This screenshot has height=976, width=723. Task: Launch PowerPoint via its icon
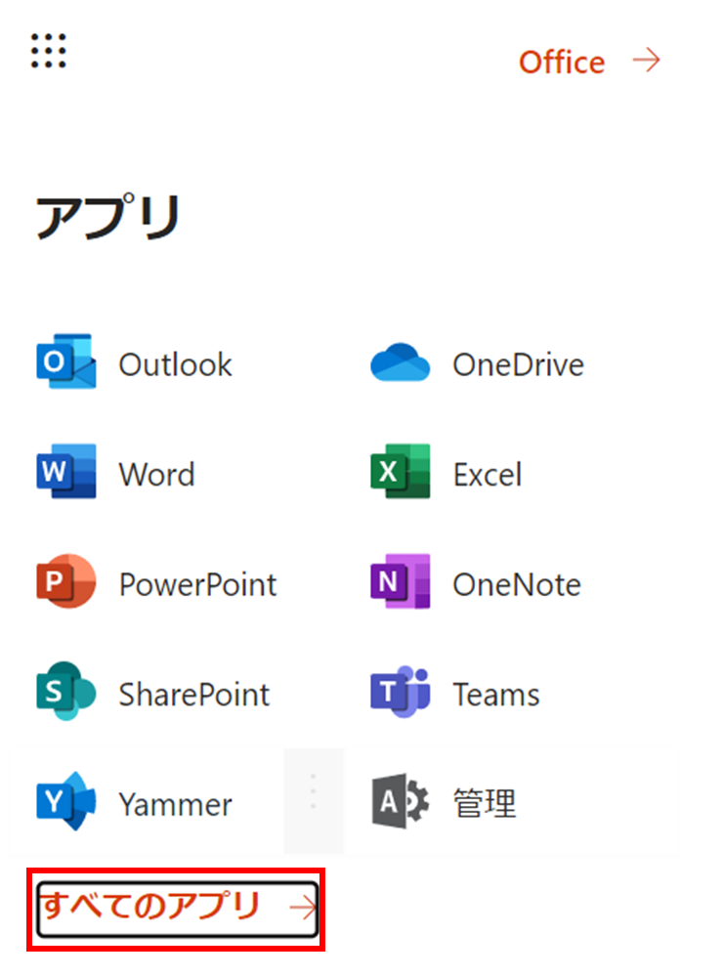click(66, 580)
